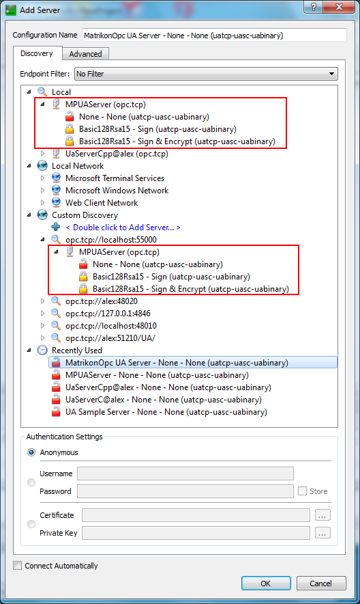Click the red lock icon of UaServerC@alex entry

56,400
